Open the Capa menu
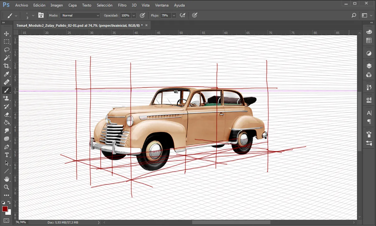376x226 pixels. pos(73,5)
